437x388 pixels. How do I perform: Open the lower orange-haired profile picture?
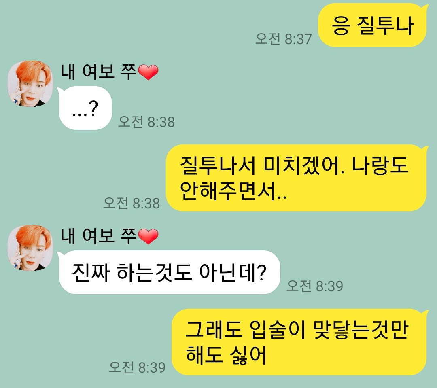tap(30, 248)
